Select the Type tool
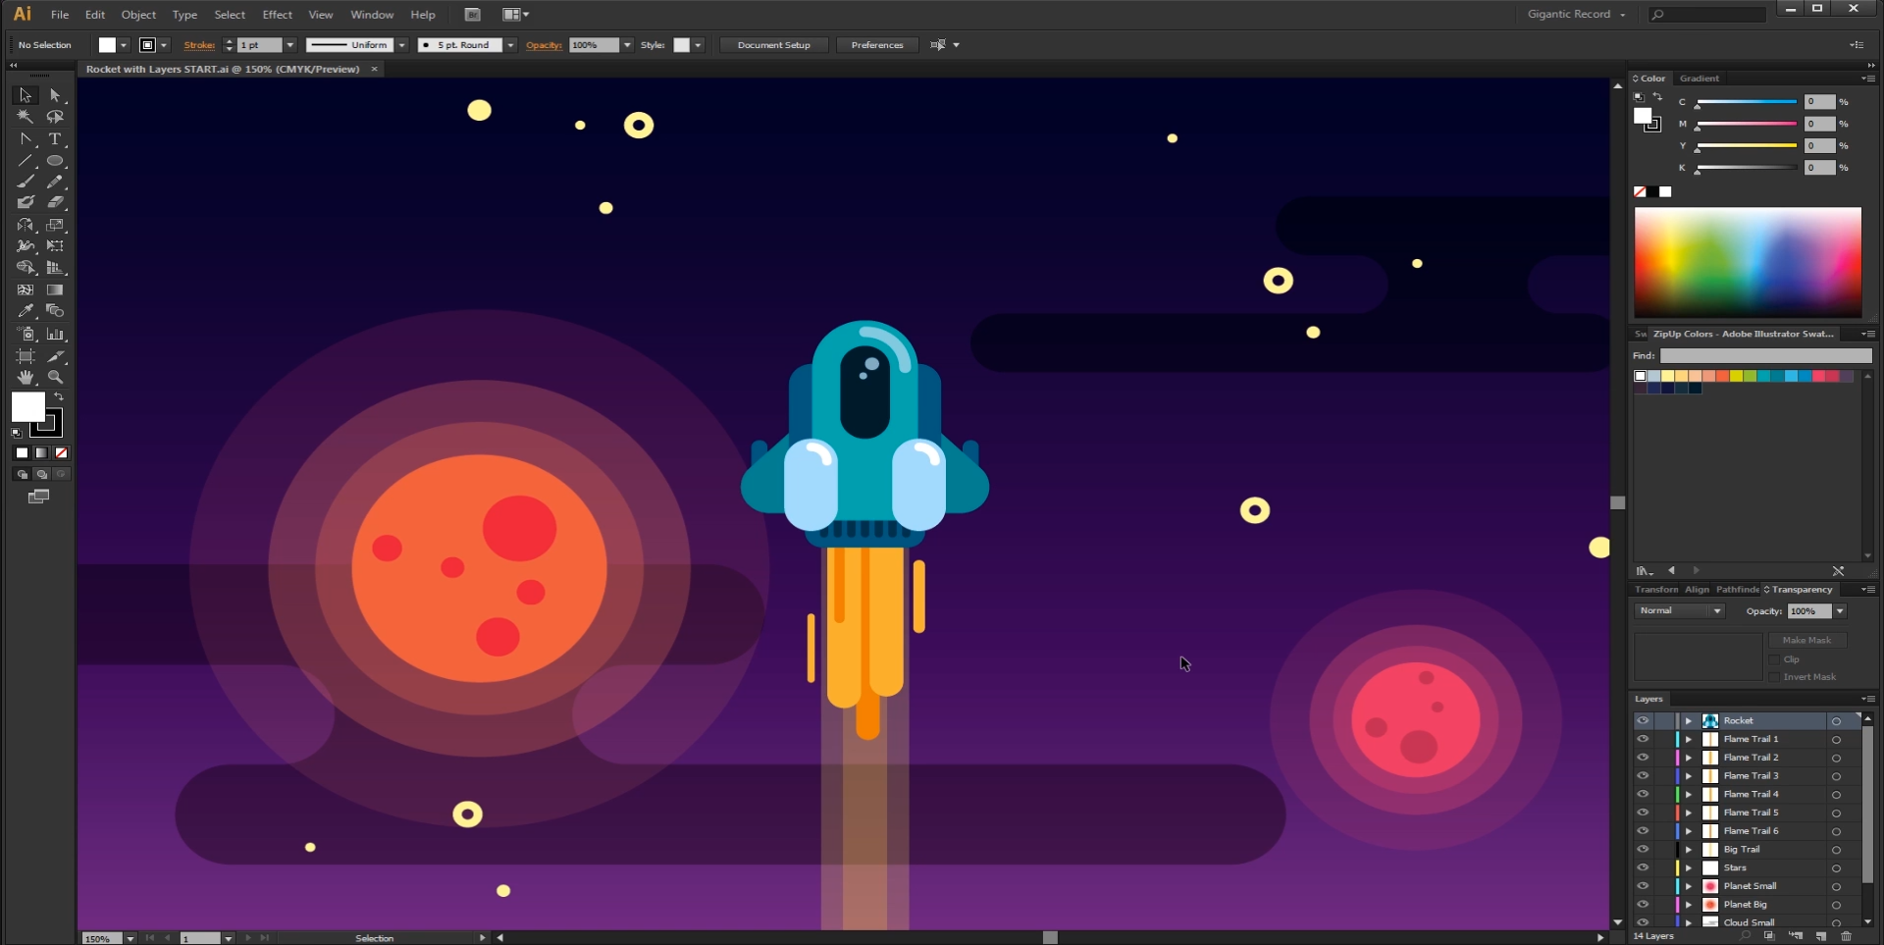1884x945 pixels. (55, 139)
